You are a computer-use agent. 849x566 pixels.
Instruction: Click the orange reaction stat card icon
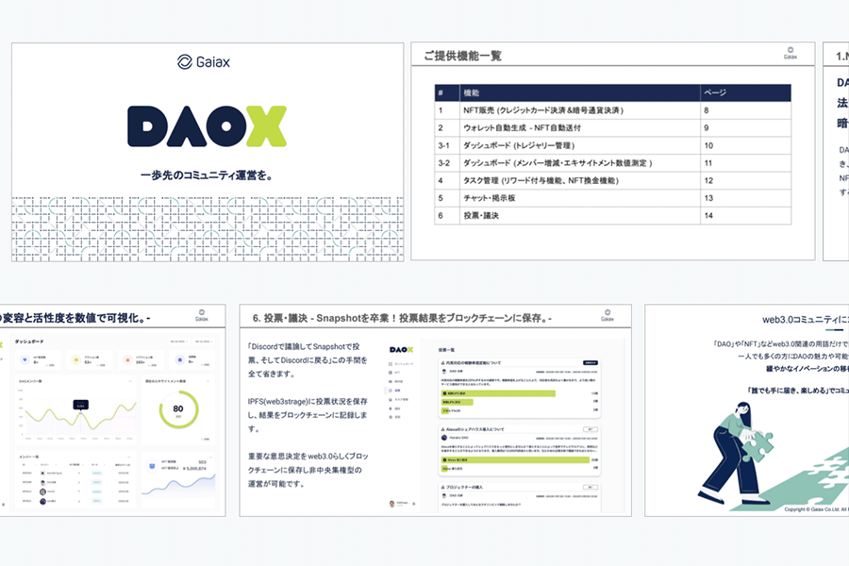127,359
